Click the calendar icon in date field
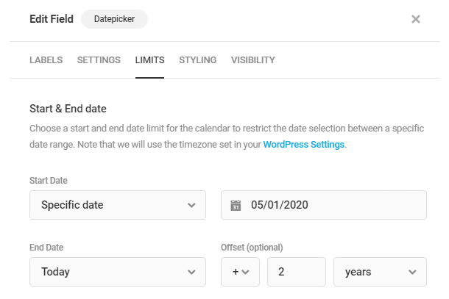This screenshot has width=449, height=299. coord(236,205)
